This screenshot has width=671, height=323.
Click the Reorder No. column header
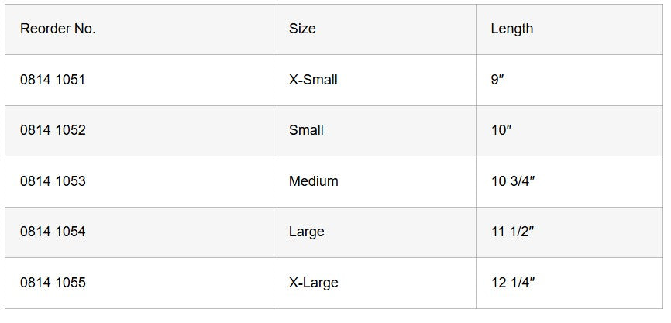click(x=58, y=29)
